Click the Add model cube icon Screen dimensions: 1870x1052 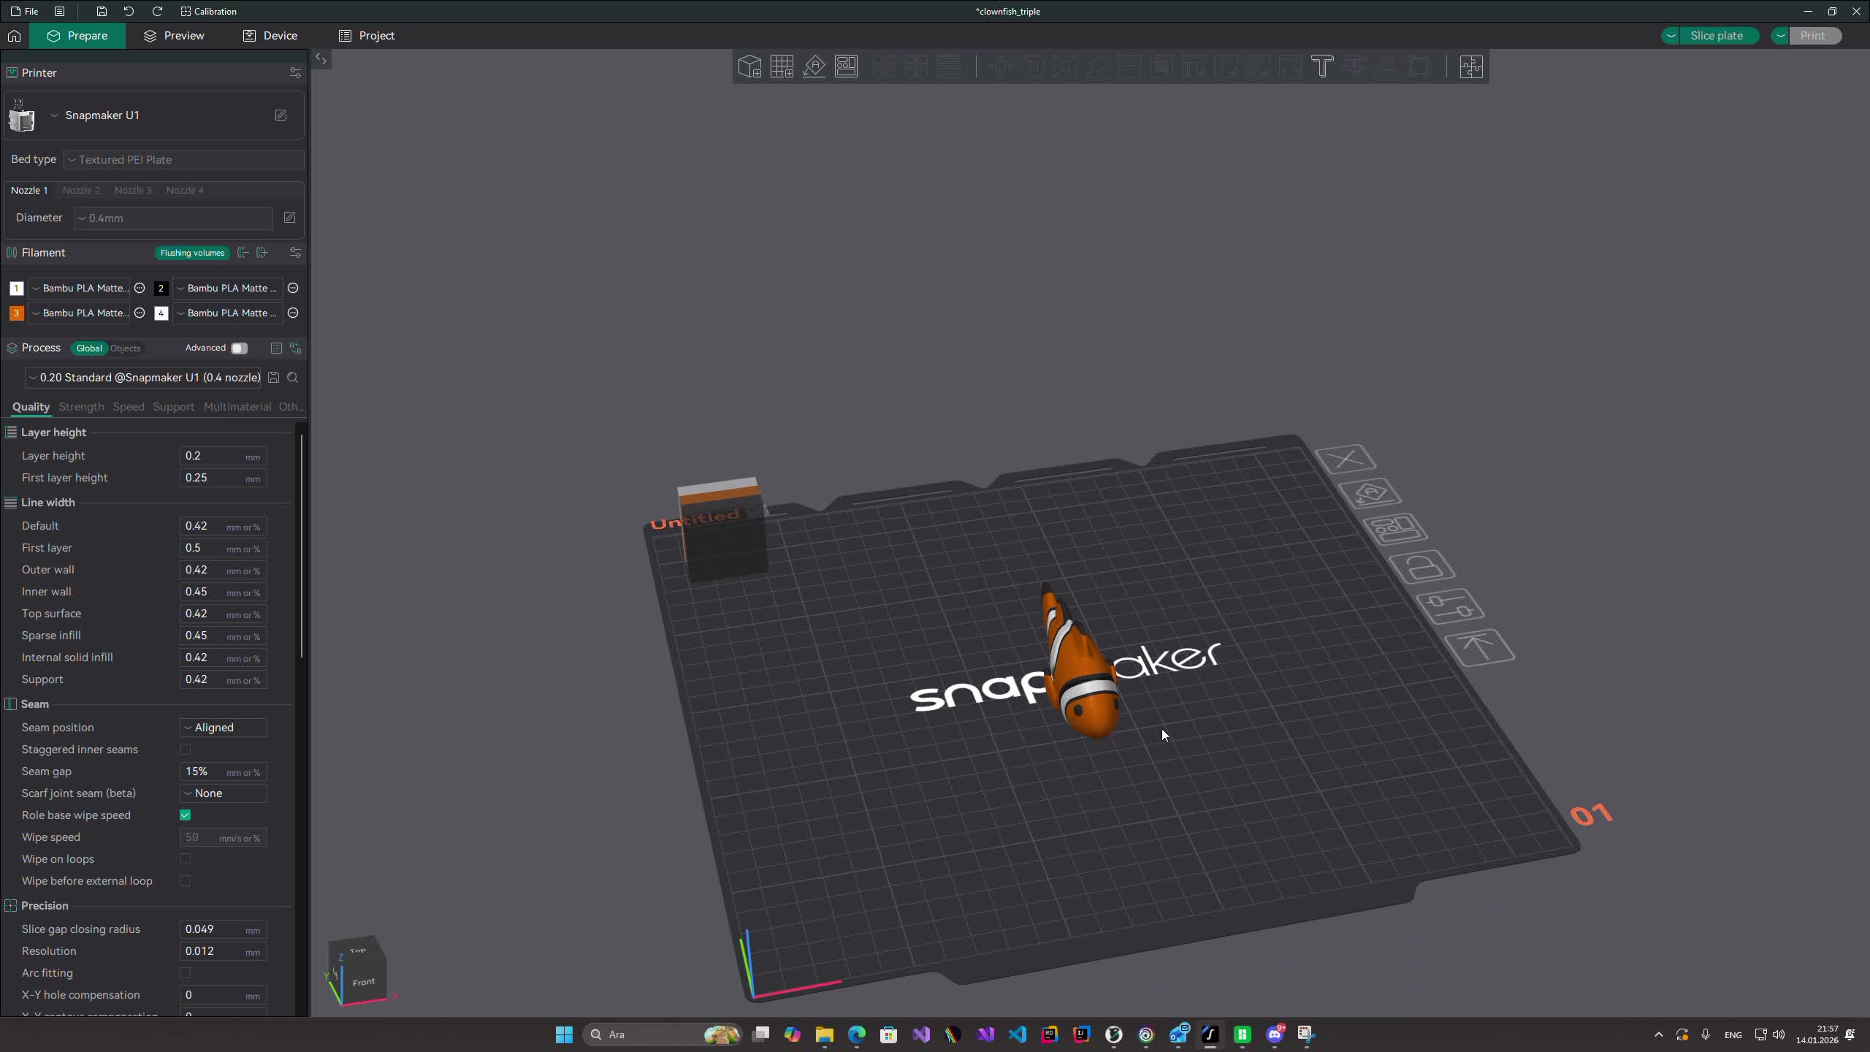[x=749, y=66]
